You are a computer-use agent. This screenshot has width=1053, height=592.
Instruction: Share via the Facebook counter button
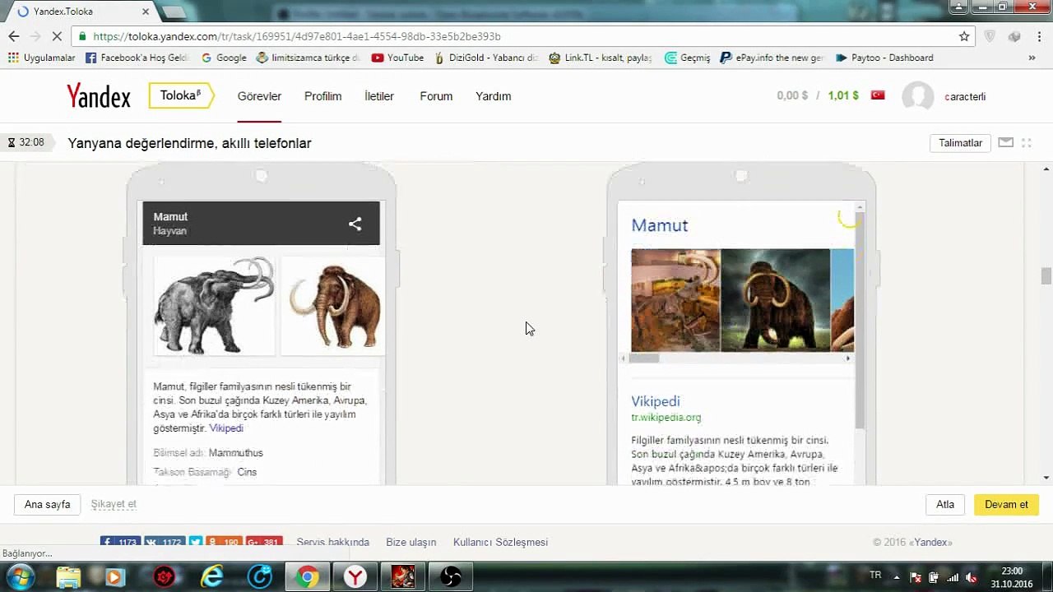[x=119, y=542]
